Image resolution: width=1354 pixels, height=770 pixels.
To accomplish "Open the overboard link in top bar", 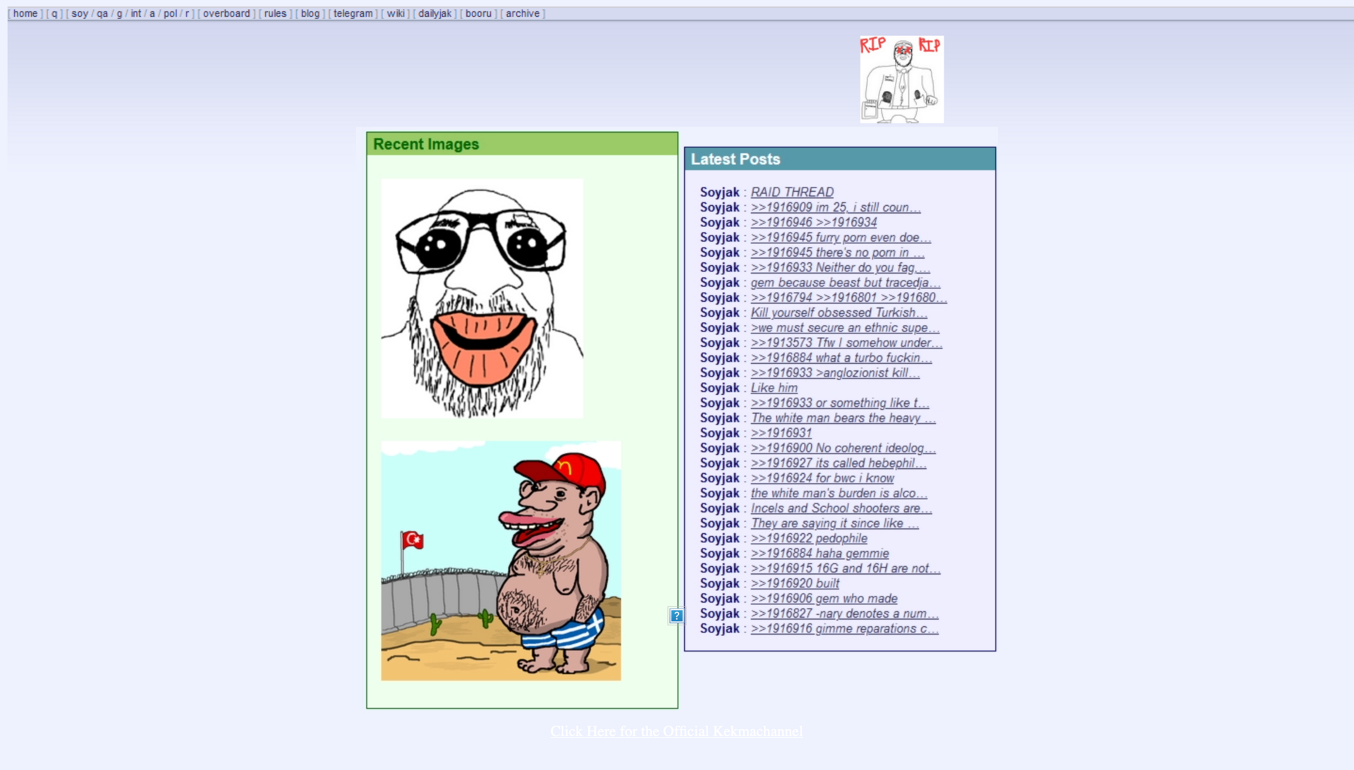I will click(x=226, y=13).
